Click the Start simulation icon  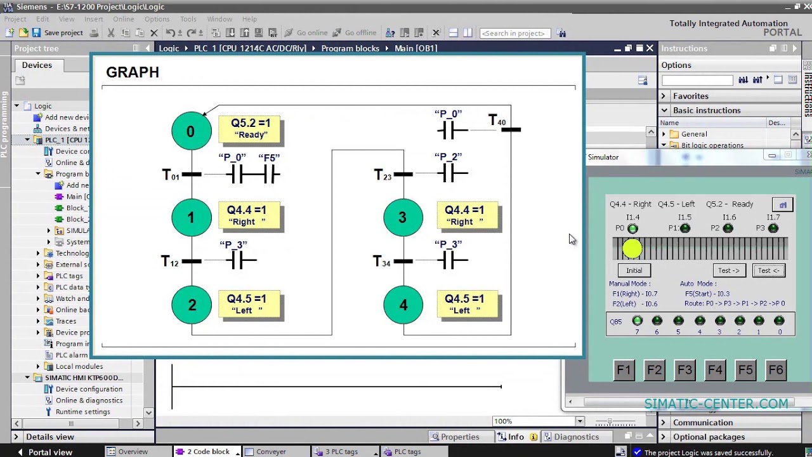pyautogui.click(x=258, y=32)
